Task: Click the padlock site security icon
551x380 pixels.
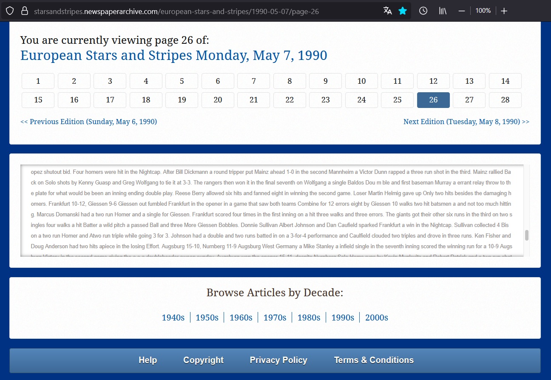Action: 24,11
